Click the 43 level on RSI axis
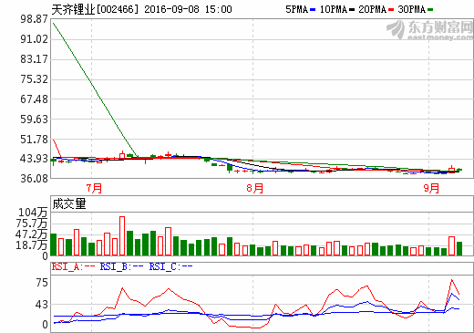 click(x=42, y=305)
